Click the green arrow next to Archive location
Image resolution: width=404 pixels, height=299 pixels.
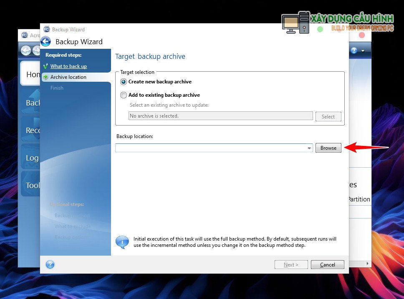45,77
